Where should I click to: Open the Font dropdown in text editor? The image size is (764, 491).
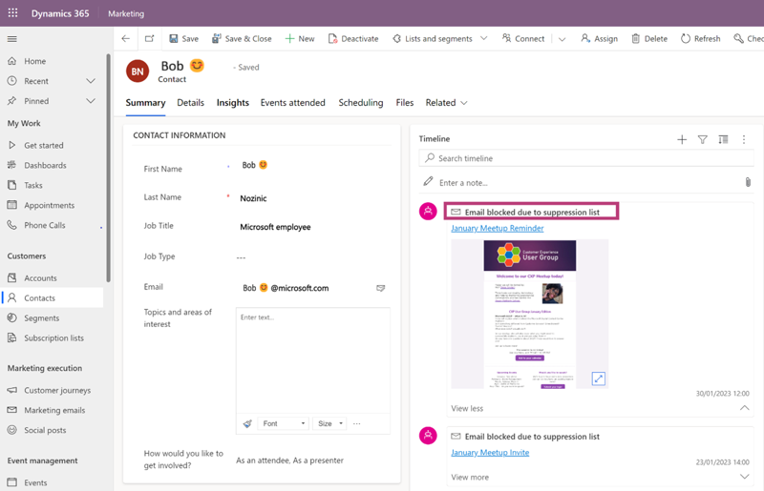click(284, 423)
